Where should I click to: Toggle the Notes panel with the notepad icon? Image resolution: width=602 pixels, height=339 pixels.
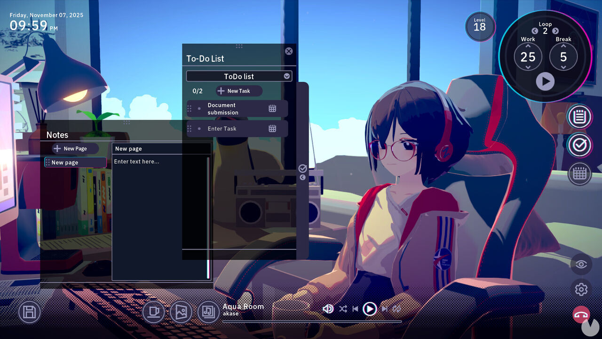579,117
